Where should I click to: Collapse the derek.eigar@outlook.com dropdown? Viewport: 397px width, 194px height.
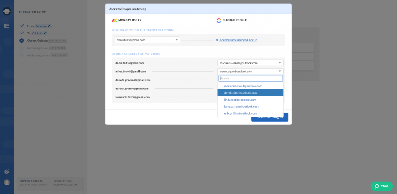click(250, 71)
